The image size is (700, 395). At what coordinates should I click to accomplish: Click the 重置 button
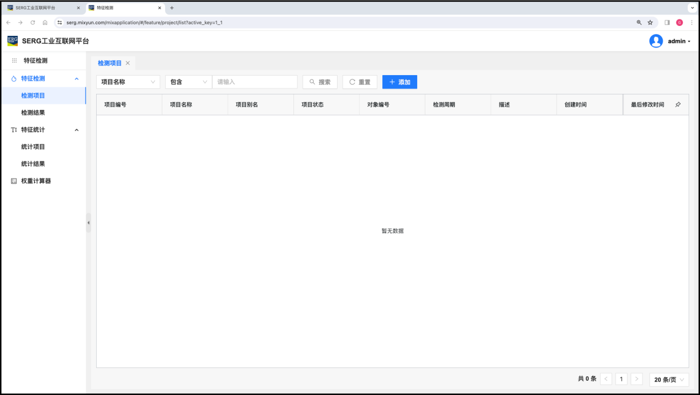360,82
